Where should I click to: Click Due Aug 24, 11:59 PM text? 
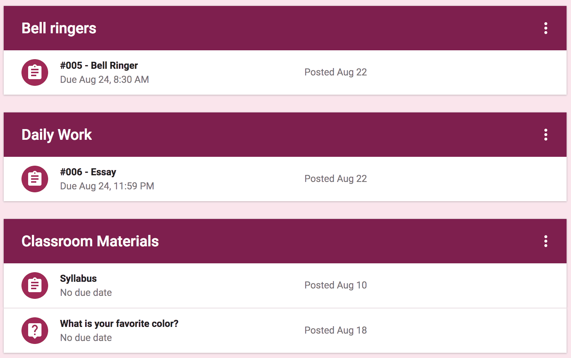pyautogui.click(x=107, y=186)
